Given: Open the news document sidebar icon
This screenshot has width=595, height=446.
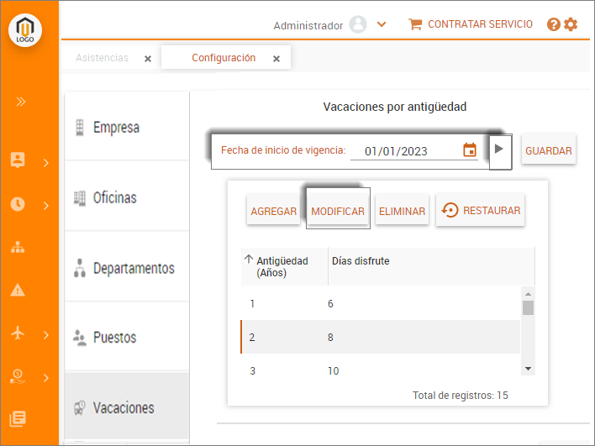Looking at the screenshot, I should (x=18, y=418).
